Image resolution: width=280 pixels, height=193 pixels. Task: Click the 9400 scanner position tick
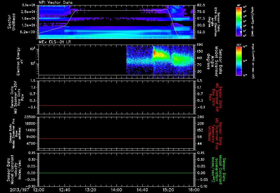pyautogui.click(x=31, y=137)
